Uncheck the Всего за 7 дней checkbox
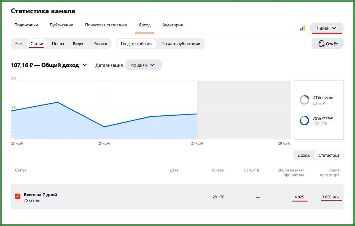This screenshot has width=355, height=226. tap(18, 196)
